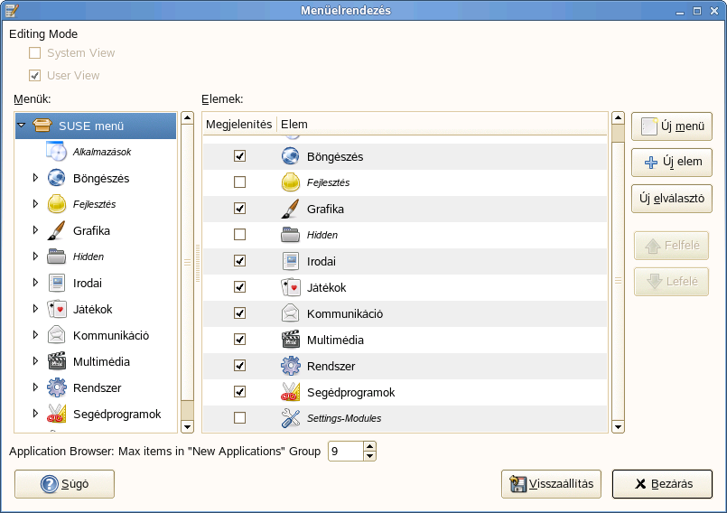Expand the Grafika tree node
The height and width of the screenshot is (513, 727).
click(x=35, y=230)
